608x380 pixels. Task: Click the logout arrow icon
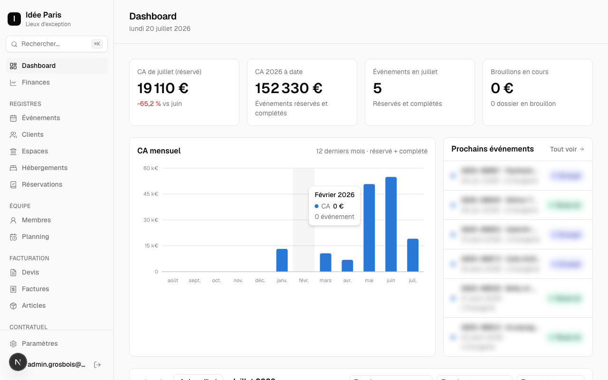point(97,365)
